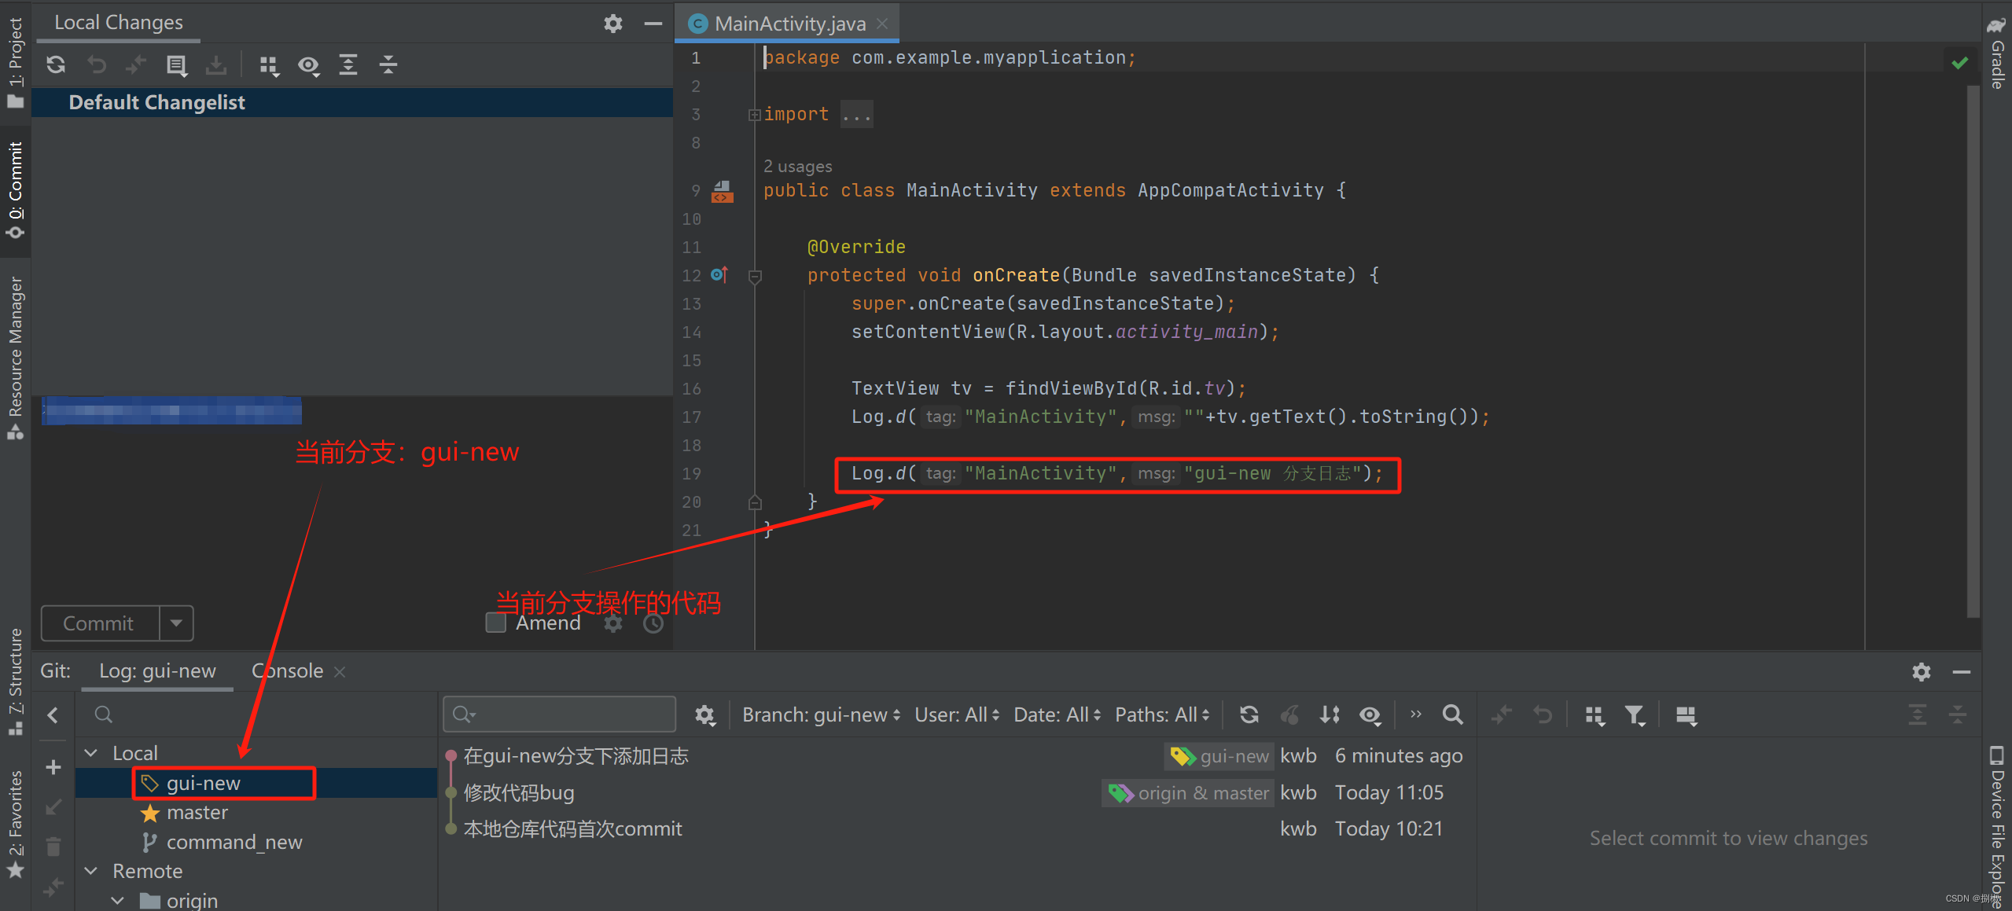The height and width of the screenshot is (911, 2012).
Task: Click the refresh/update icon in Local Changes toolbar
Action: (x=54, y=63)
